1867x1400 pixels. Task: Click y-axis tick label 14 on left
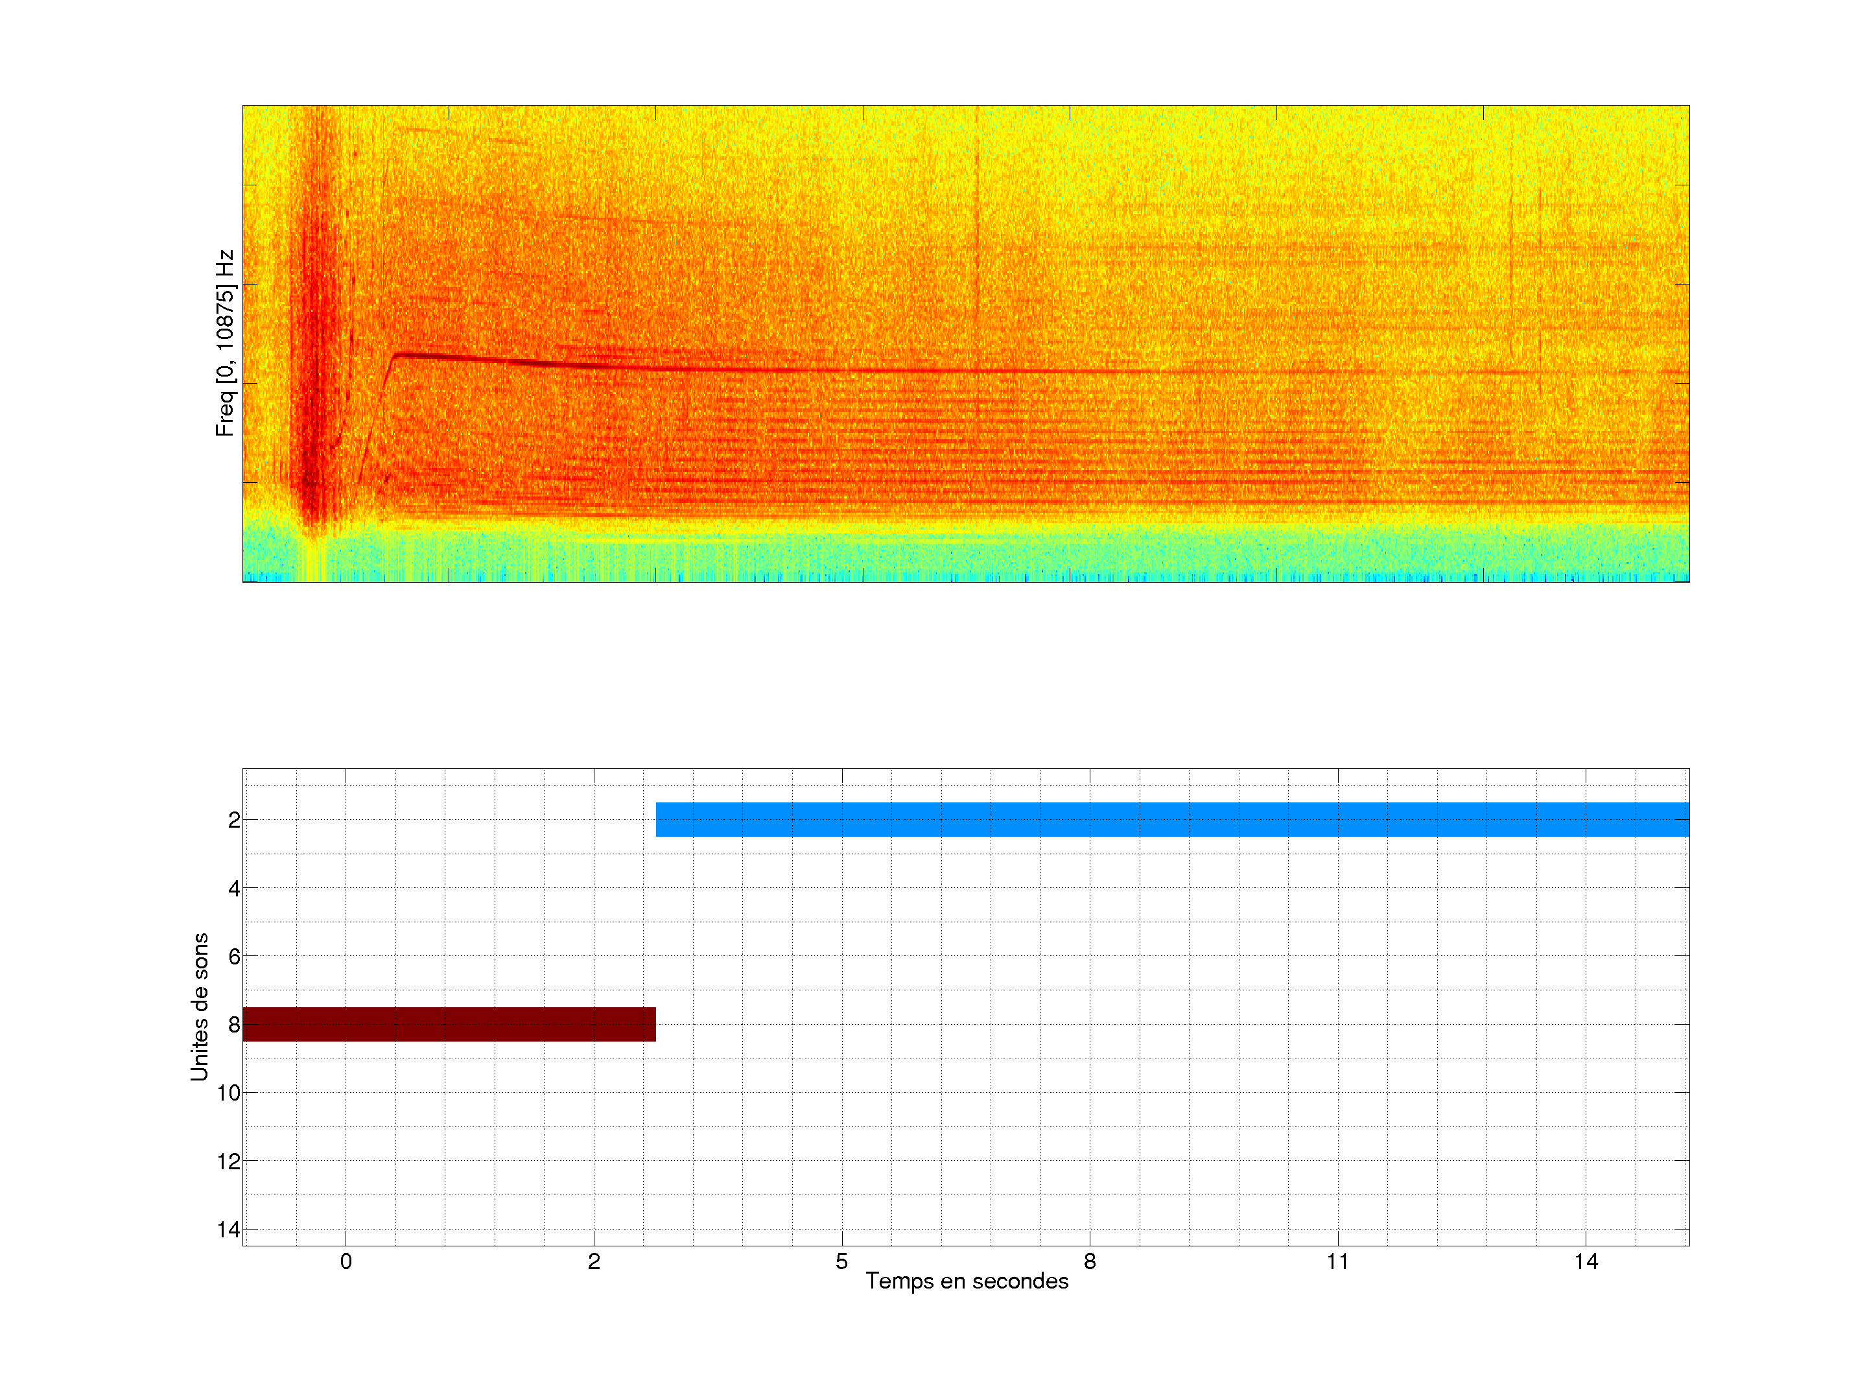click(x=228, y=1230)
